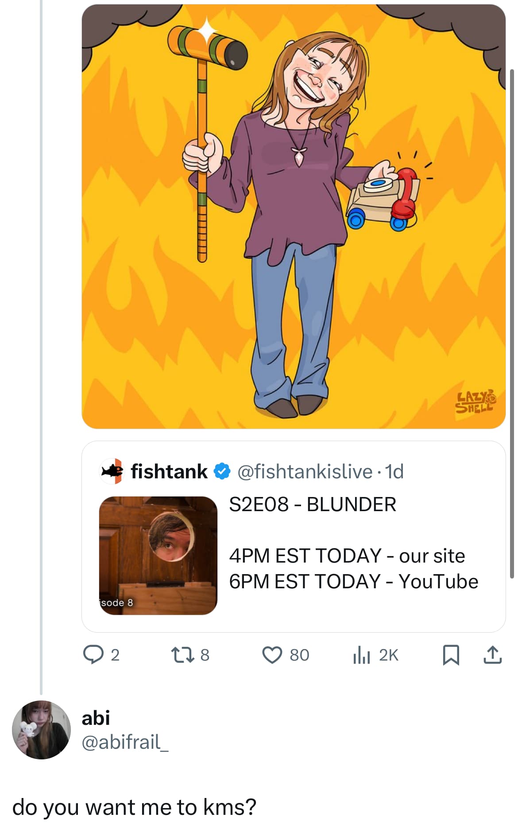
Task: Open the reply "do you want me to kms?"
Action: pos(134,807)
